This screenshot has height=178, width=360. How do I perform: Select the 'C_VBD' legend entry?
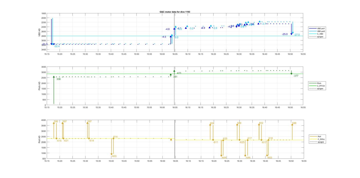pos(320,34)
